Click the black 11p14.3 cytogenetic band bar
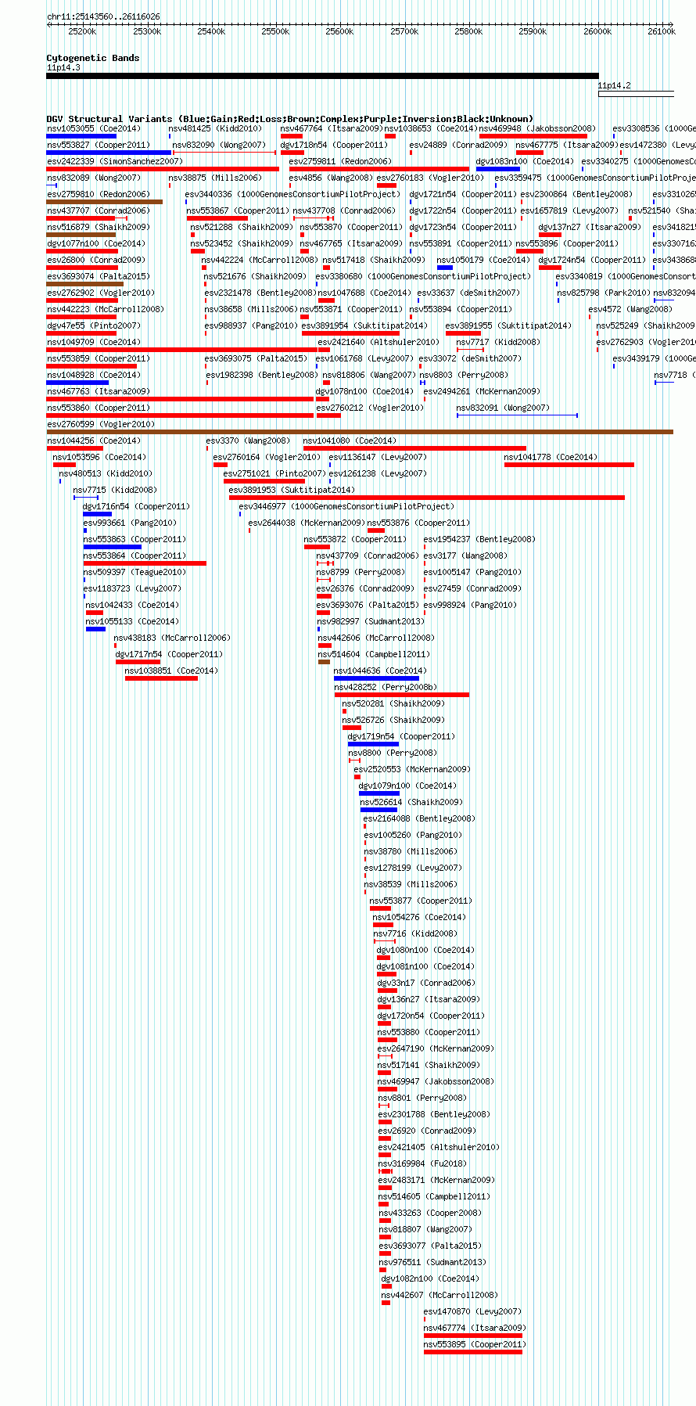This screenshot has width=696, height=1406. [x=322, y=76]
